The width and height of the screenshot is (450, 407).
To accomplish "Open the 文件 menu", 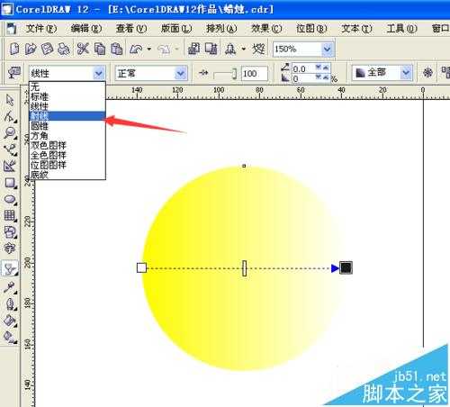I will 40,29.
